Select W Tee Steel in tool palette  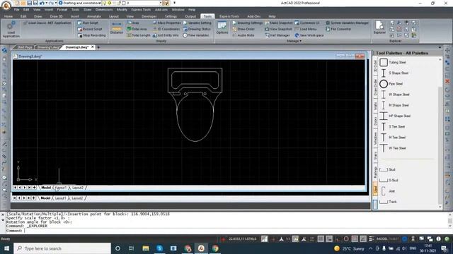pos(393,148)
